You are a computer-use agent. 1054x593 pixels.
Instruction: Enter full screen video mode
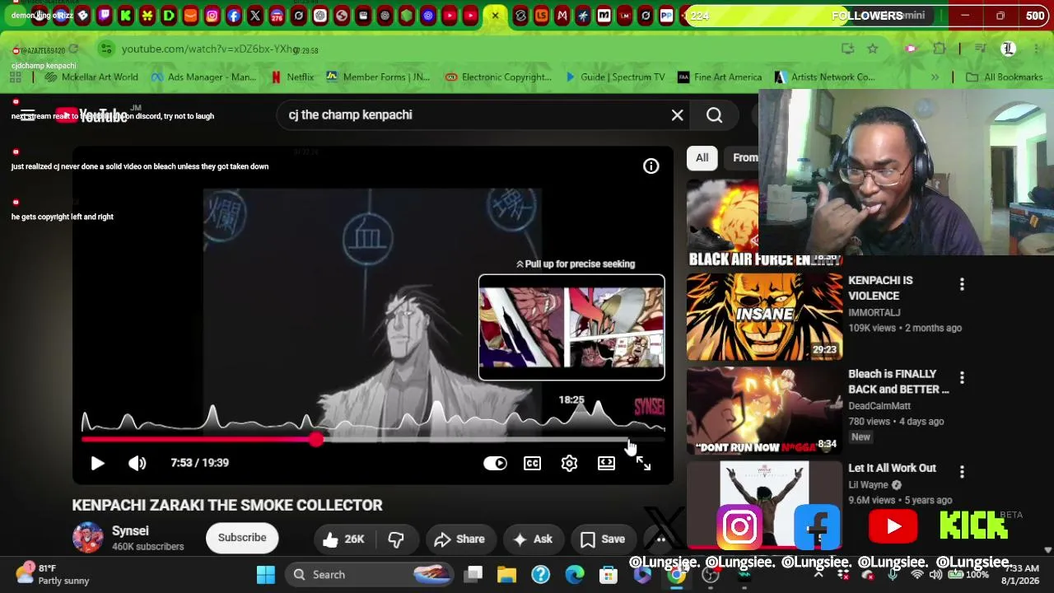tap(643, 463)
